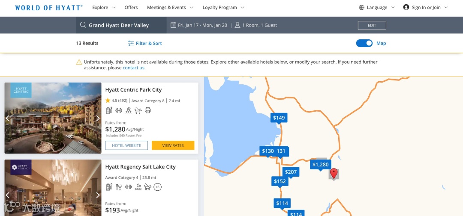The image size is (463, 216).
Task: Click the red map location pin
Action: click(334, 173)
